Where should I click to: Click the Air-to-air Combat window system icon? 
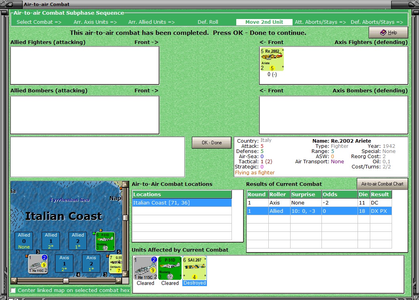[x=10, y=4]
